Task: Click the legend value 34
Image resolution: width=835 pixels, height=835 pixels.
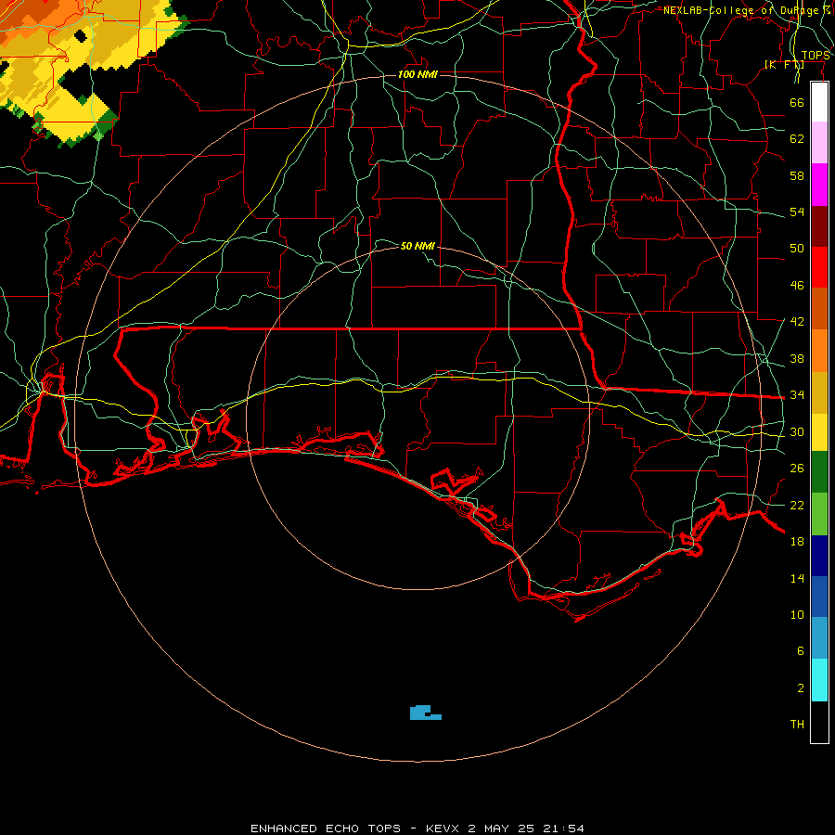Action: [x=797, y=395]
